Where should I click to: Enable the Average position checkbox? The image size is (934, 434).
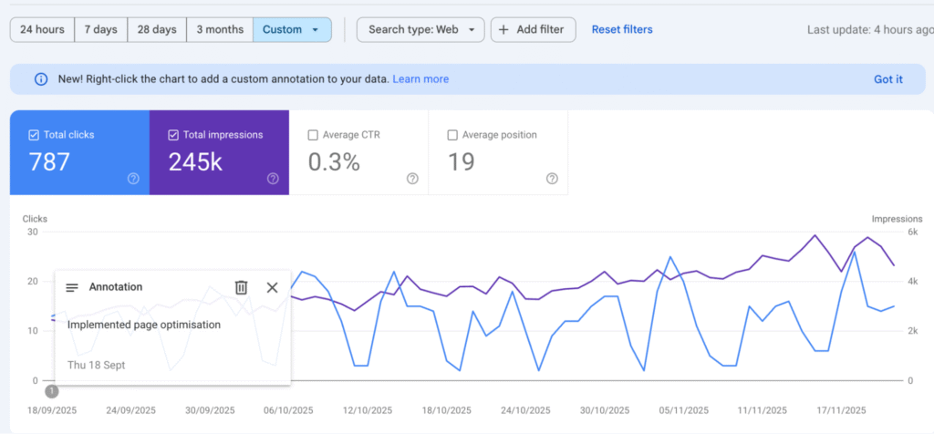click(452, 135)
